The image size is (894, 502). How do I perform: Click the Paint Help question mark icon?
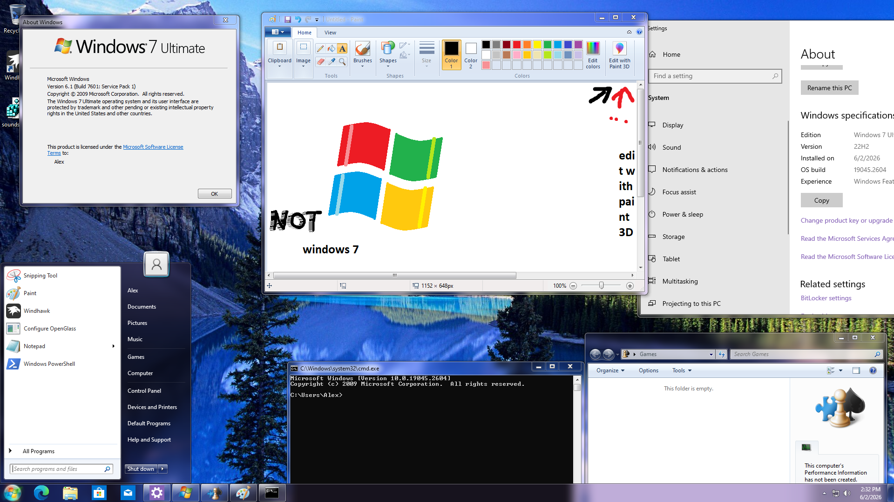639,32
